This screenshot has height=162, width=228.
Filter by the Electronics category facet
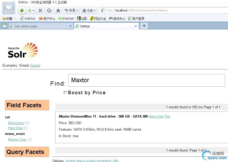(x=16, y=123)
